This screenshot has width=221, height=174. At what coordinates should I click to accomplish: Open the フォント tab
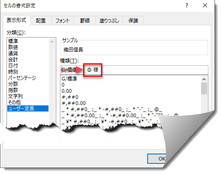point(62,21)
